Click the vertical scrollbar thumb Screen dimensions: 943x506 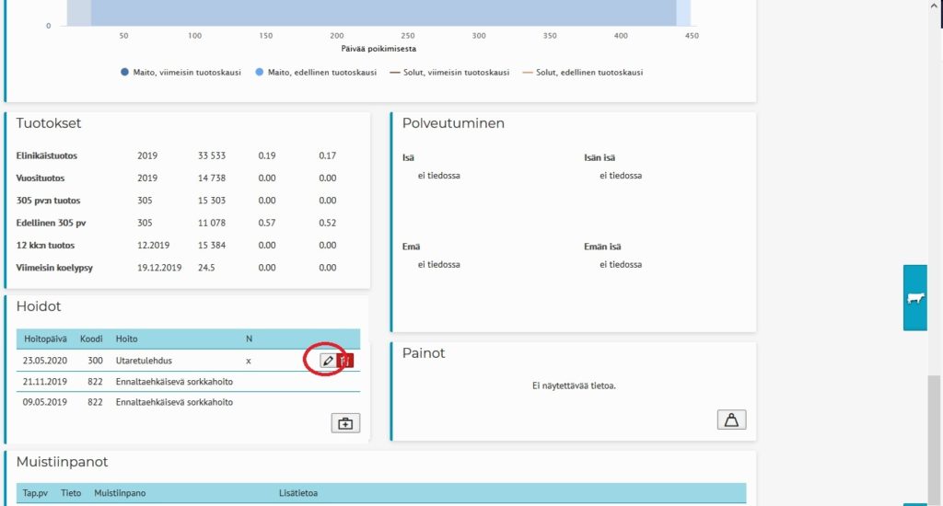pos(935,432)
